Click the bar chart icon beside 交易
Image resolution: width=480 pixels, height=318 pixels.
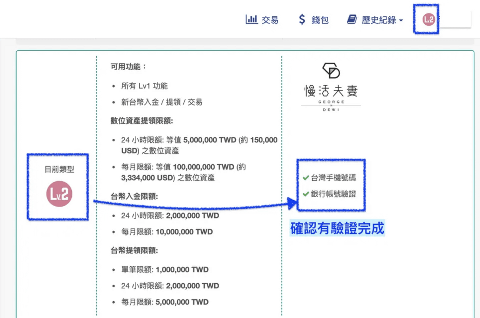[251, 19]
